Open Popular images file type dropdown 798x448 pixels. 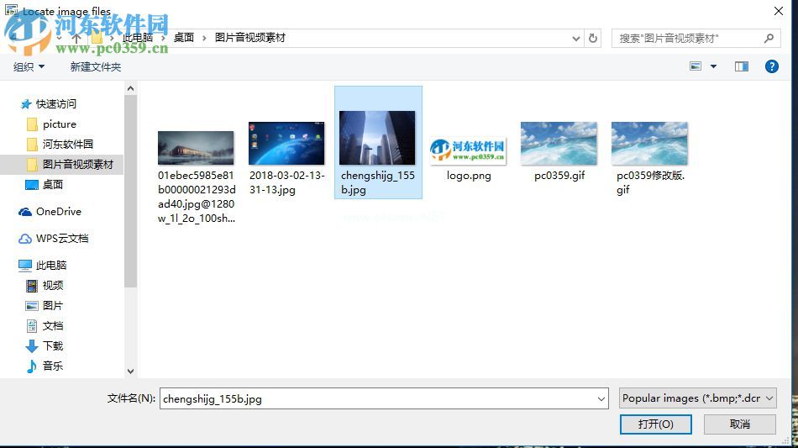click(698, 398)
